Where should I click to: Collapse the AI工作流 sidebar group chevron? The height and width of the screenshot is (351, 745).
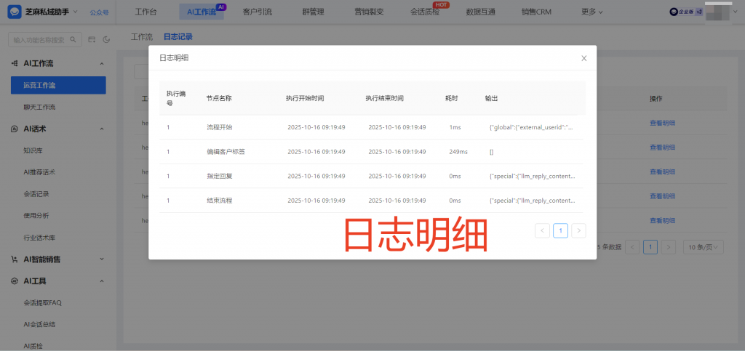(x=101, y=63)
